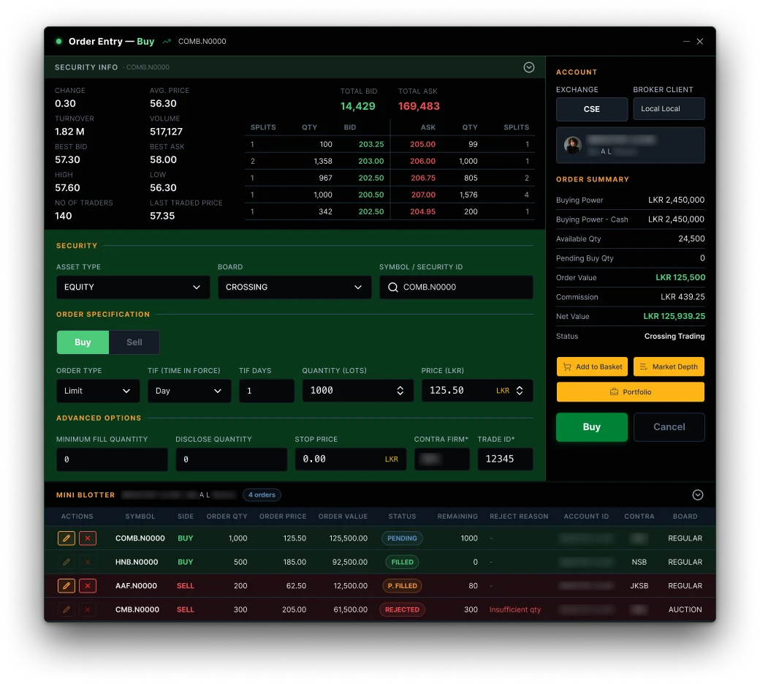Click the Net Value LKR 125,939.25
Screen dimensions: 760x684
pos(674,316)
